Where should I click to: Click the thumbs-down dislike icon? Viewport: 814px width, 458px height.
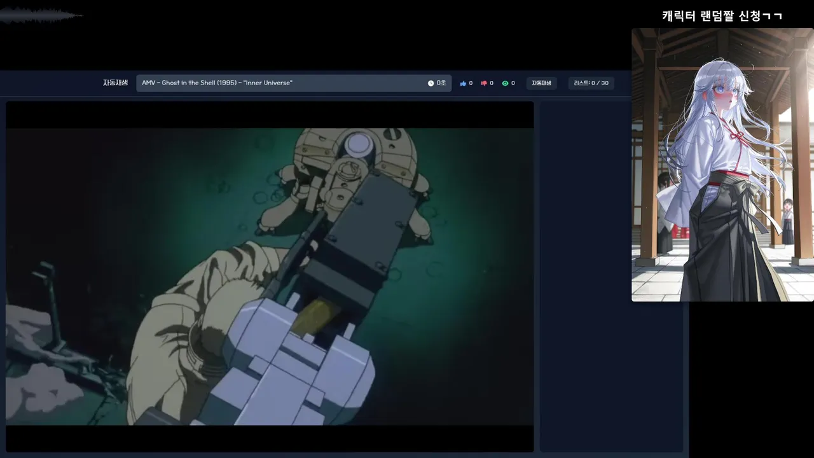484,83
